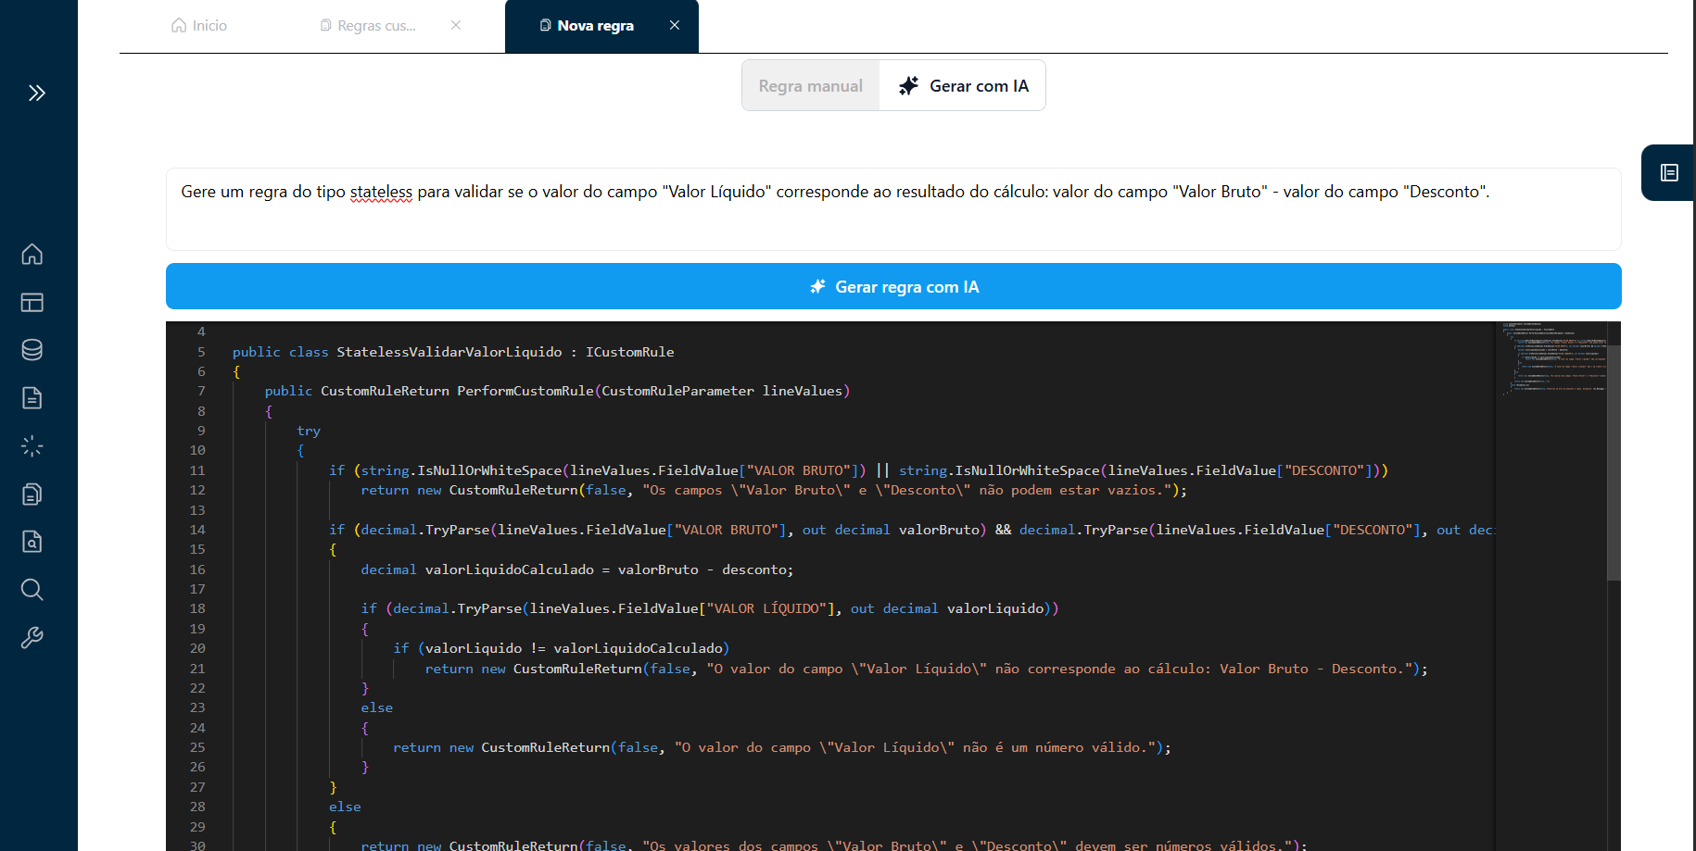Open the wrench settings icon
The image size is (1696, 851).
click(32, 637)
